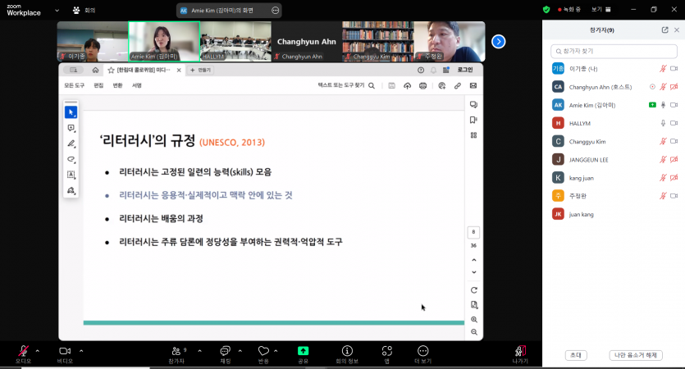Screen dimensions: 685x369
Task: Click the unmute myself button
Action: pyautogui.click(x=636, y=355)
